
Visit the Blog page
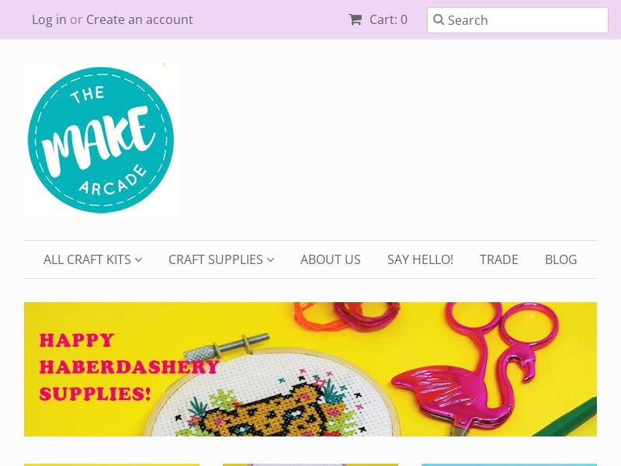pyautogui.click(x=560, y=259)
